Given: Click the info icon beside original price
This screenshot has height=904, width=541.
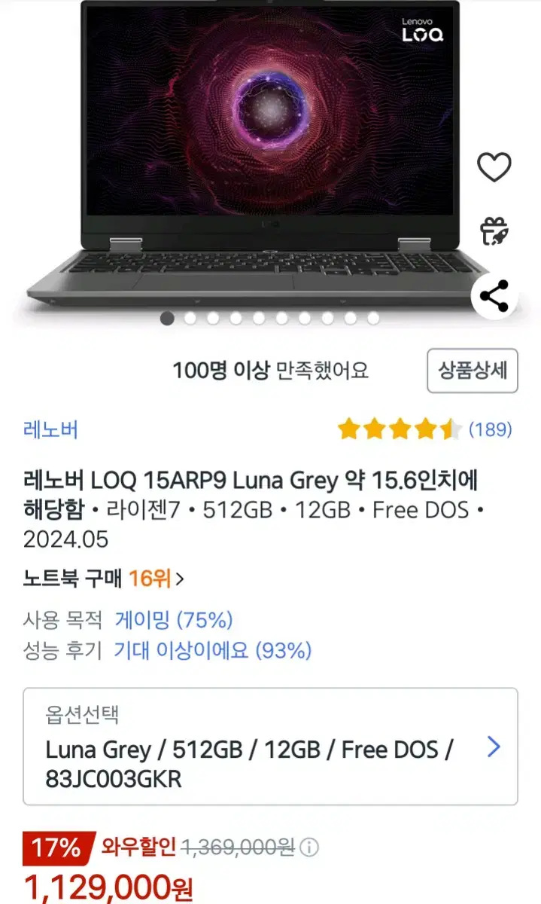Looking at the screenshot, I should pyautogui.click(x=308, y=847).
